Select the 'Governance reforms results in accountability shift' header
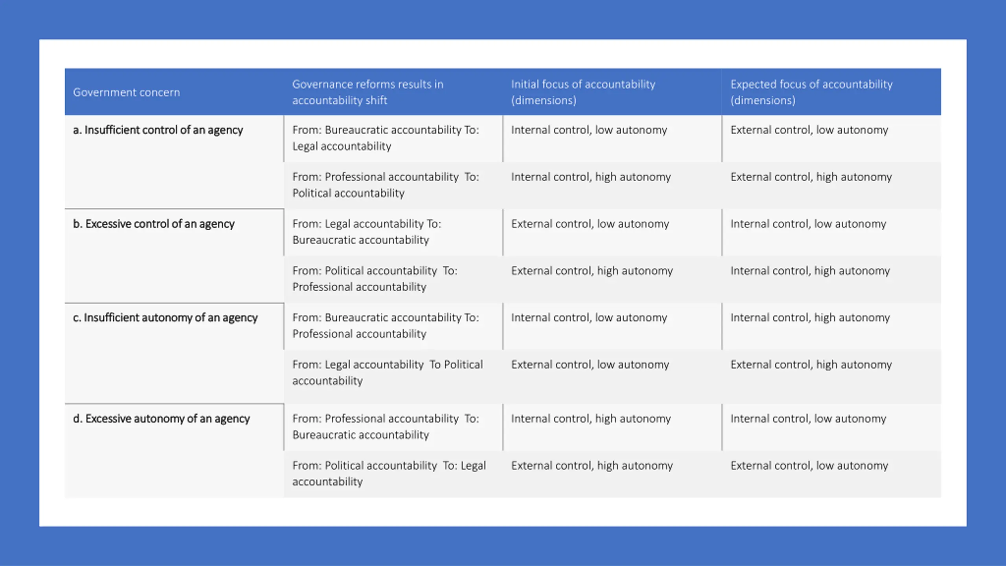 (367, 92)
